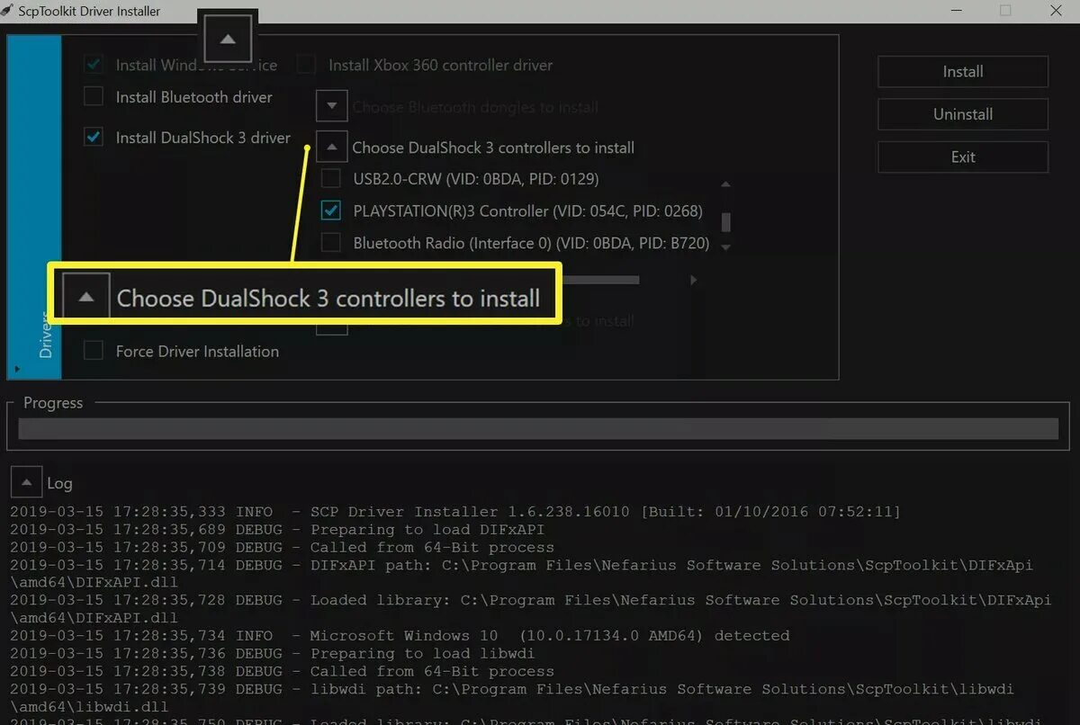
Task: Select log line starting 'DIFxAPI path:'
Action: pyautogui.click(x=521, y=574)
